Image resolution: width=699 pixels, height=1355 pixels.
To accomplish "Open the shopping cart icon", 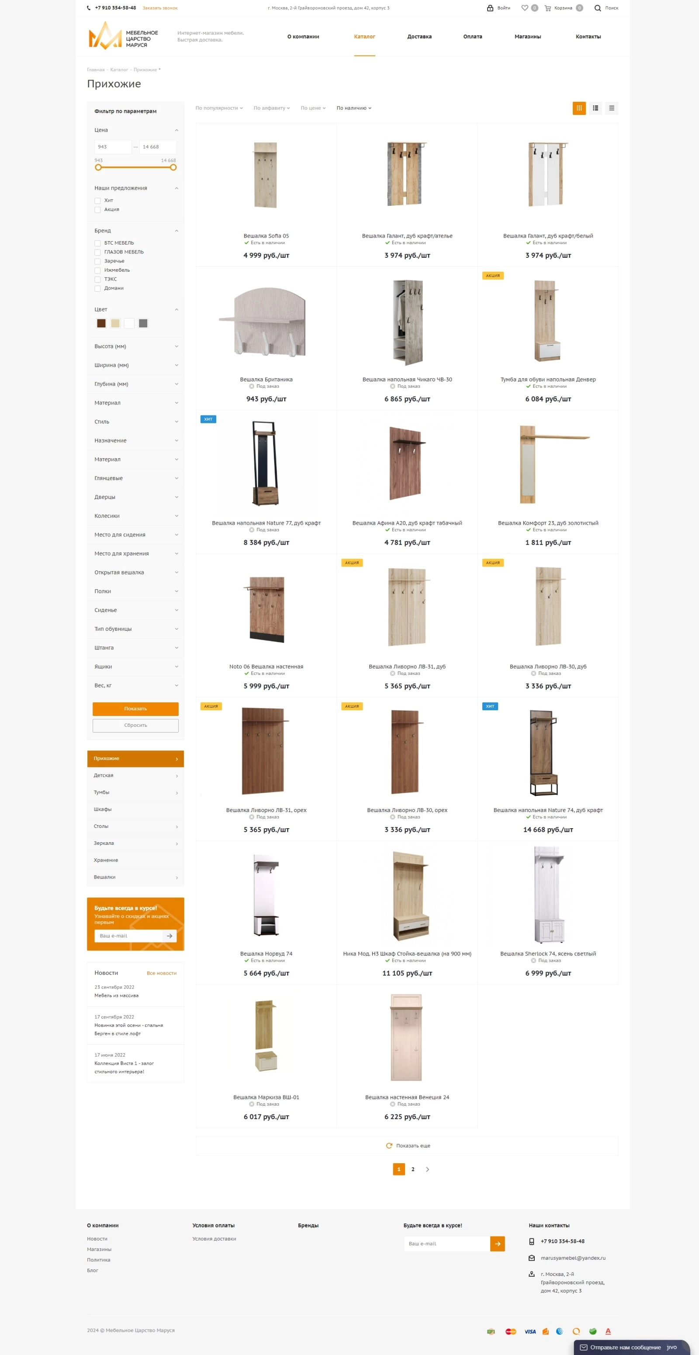I will [547, 8].
